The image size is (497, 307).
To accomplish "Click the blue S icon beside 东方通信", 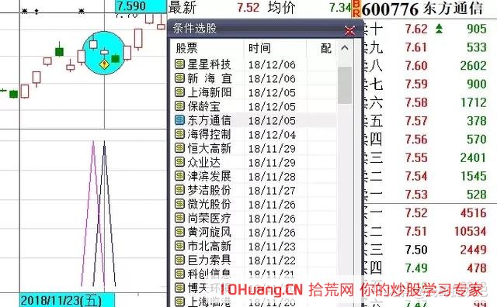I will 179,120.
